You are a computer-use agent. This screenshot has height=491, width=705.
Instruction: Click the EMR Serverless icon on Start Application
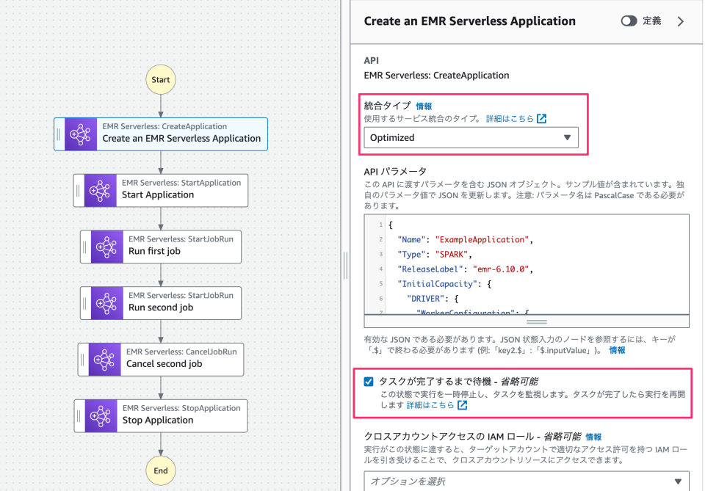(x=102, y=190)
